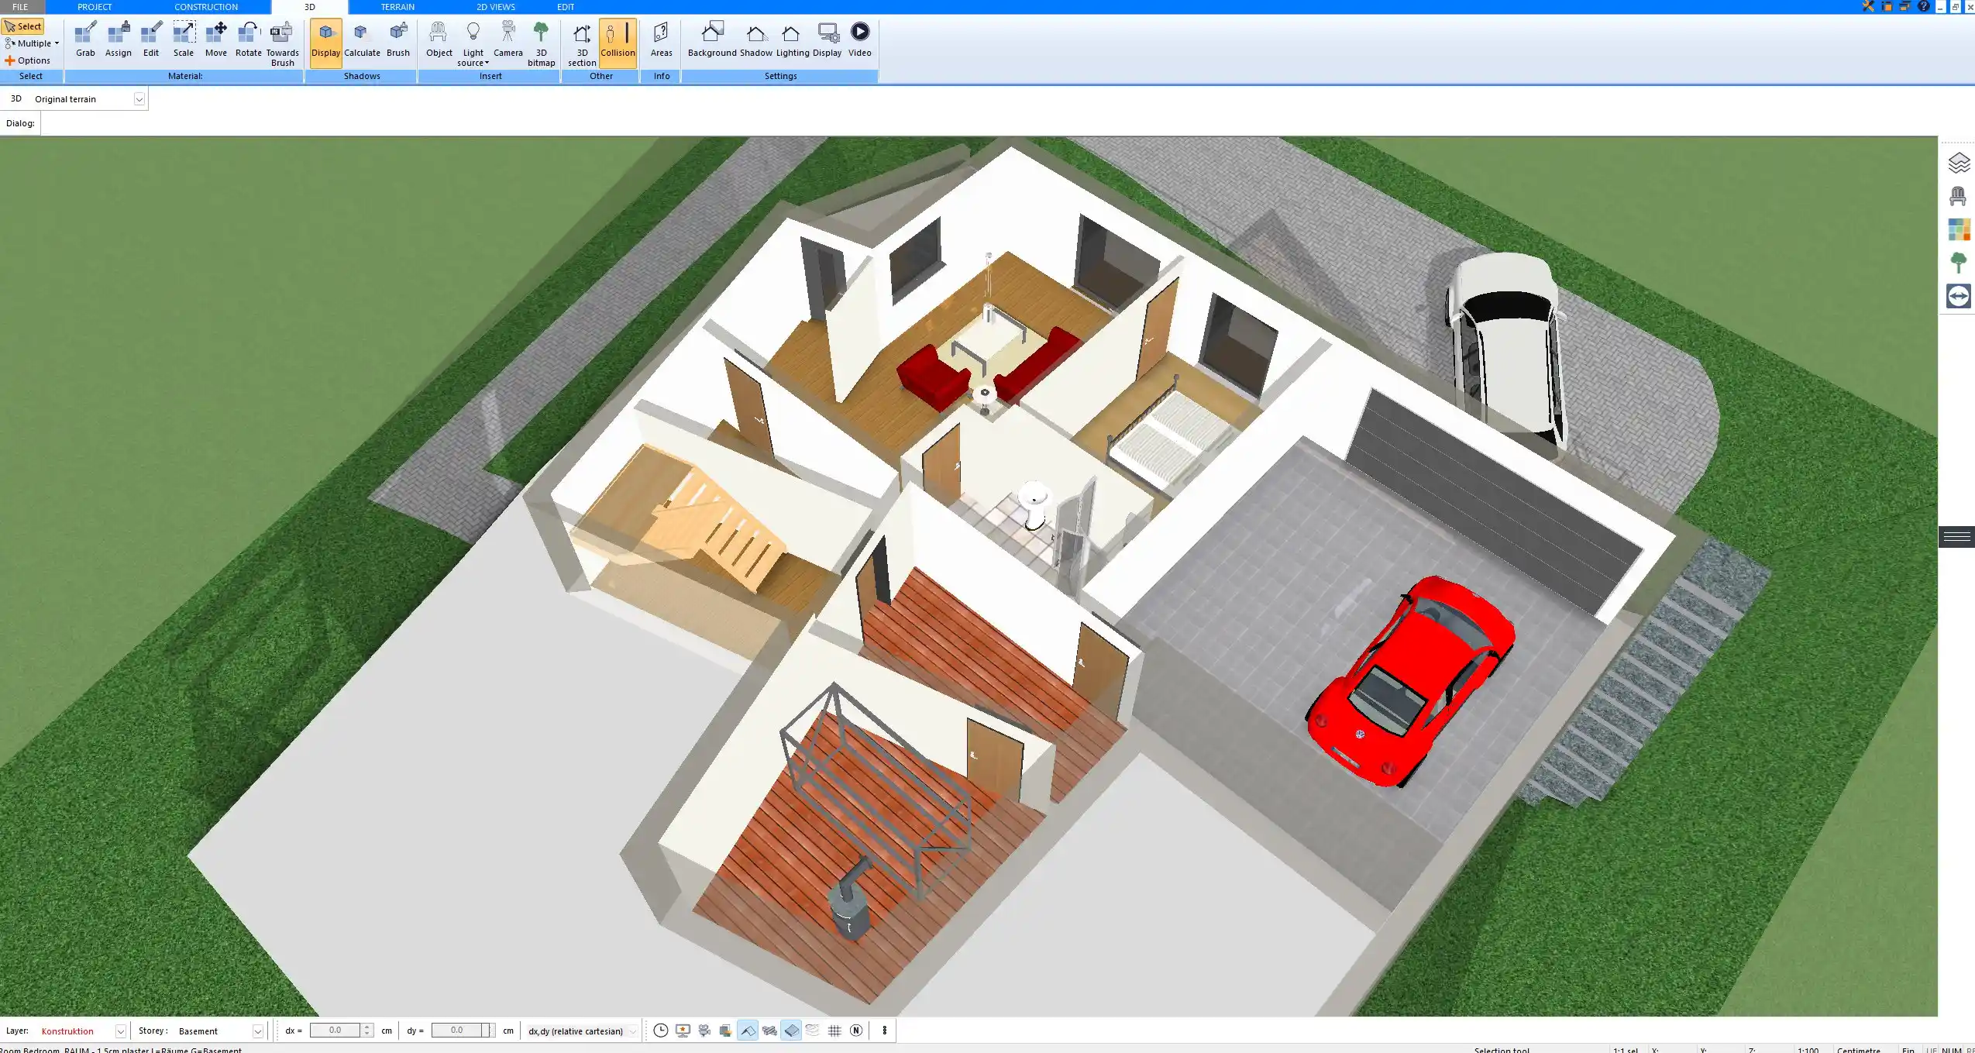Open the Assign material tool

tap(118, 39)
